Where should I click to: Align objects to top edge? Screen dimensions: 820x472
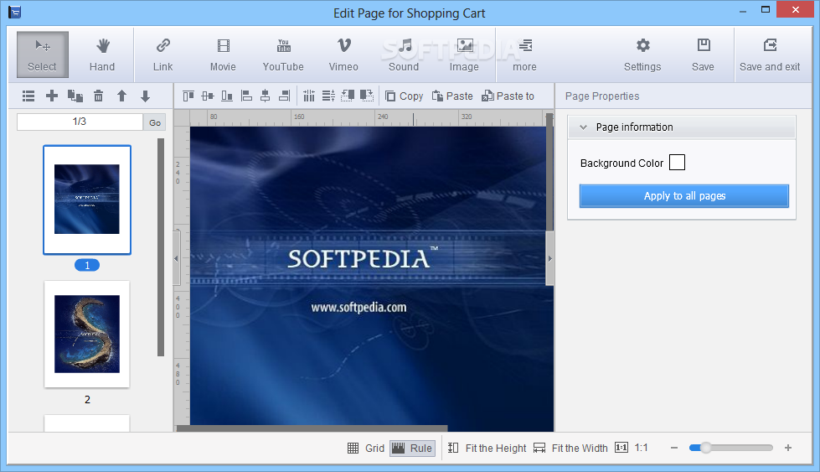[188, 96]
